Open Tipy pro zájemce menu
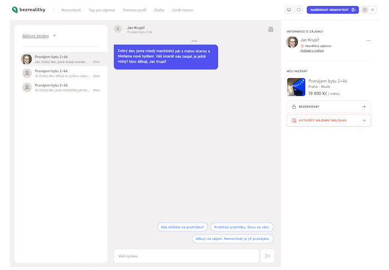Image resolution: width=389 pixels, height=270 pixels. [102, 9]
